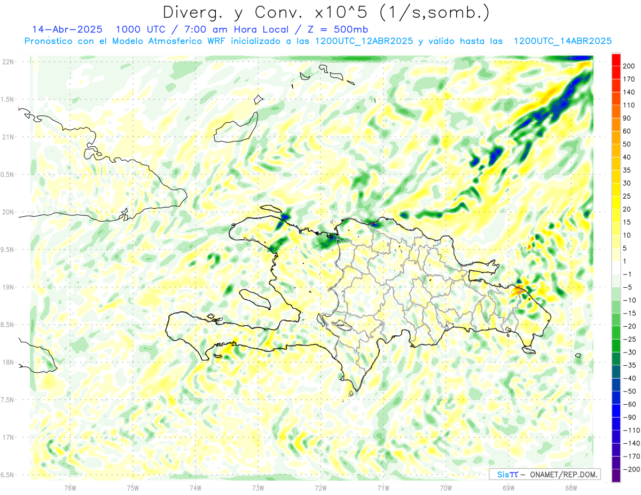Click the '1200UTC_14ABR2025' valid-until time
This screenshot has height=495, width=641.
tap(562, 41)
